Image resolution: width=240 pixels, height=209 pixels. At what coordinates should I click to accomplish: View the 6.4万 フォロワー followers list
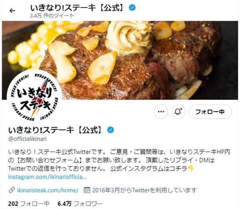tap(80, 204)
